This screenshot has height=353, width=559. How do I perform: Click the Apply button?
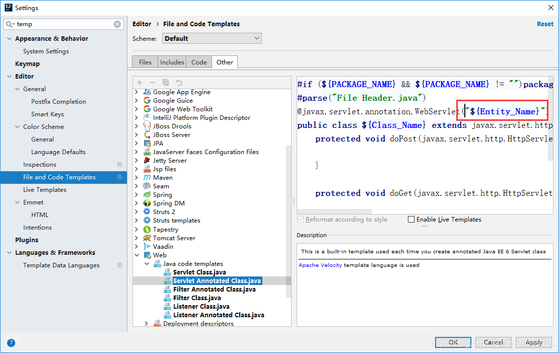534,342
